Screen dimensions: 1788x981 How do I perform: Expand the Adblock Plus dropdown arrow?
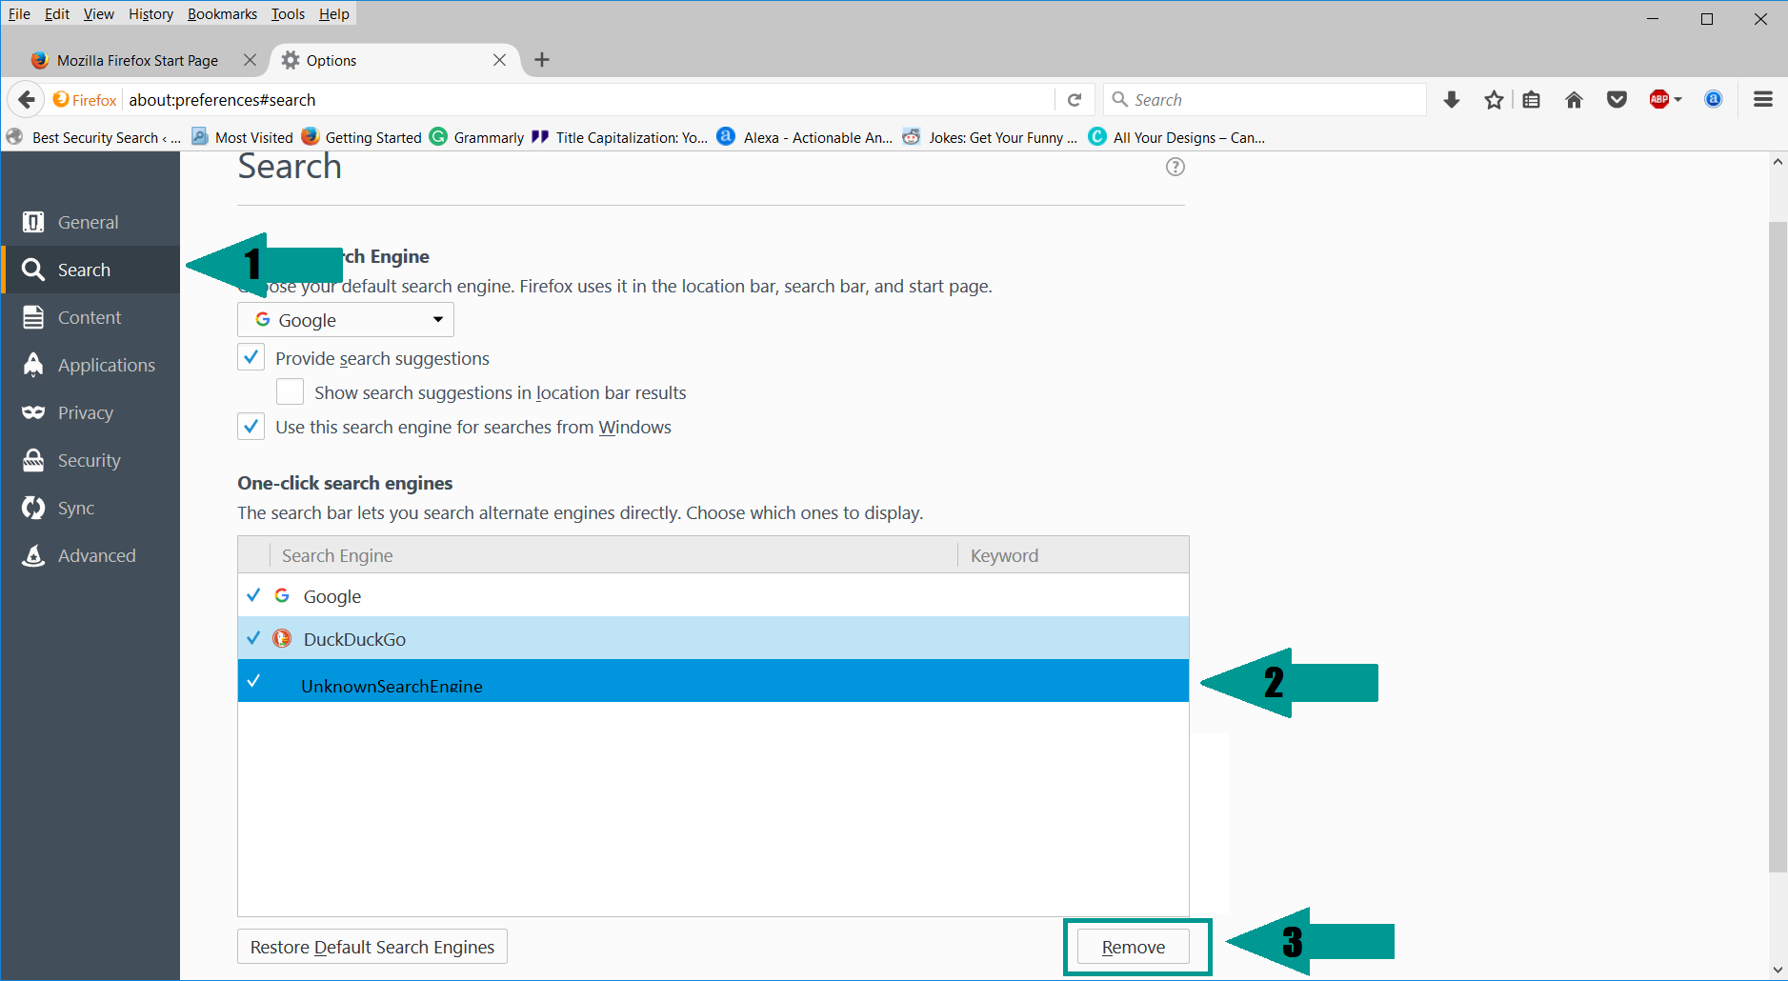[1678, 100]
